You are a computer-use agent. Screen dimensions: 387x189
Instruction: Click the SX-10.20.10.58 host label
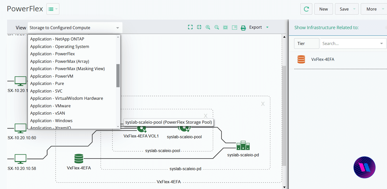[x=22, y=168]
